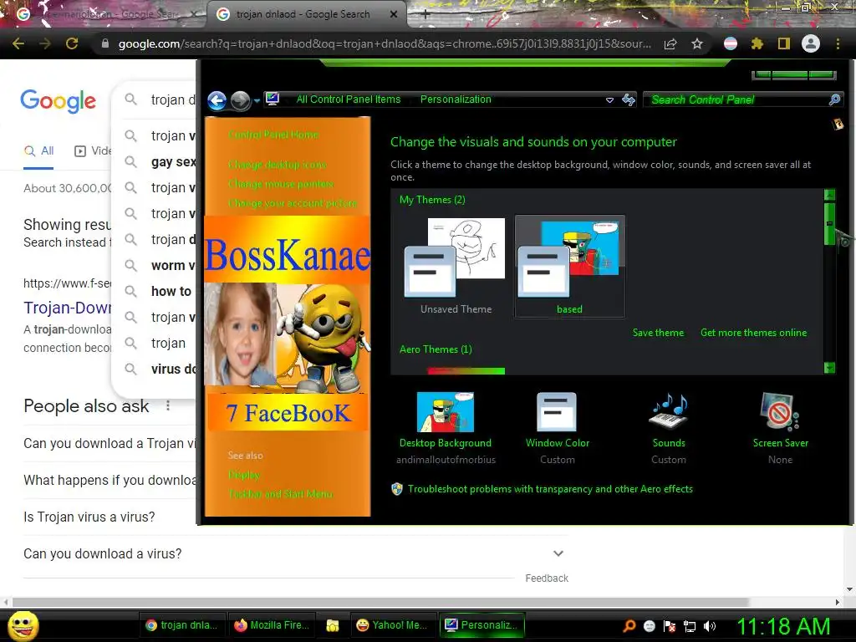Open the Chrome extensions puzzle icon

(x=757, y=43)
